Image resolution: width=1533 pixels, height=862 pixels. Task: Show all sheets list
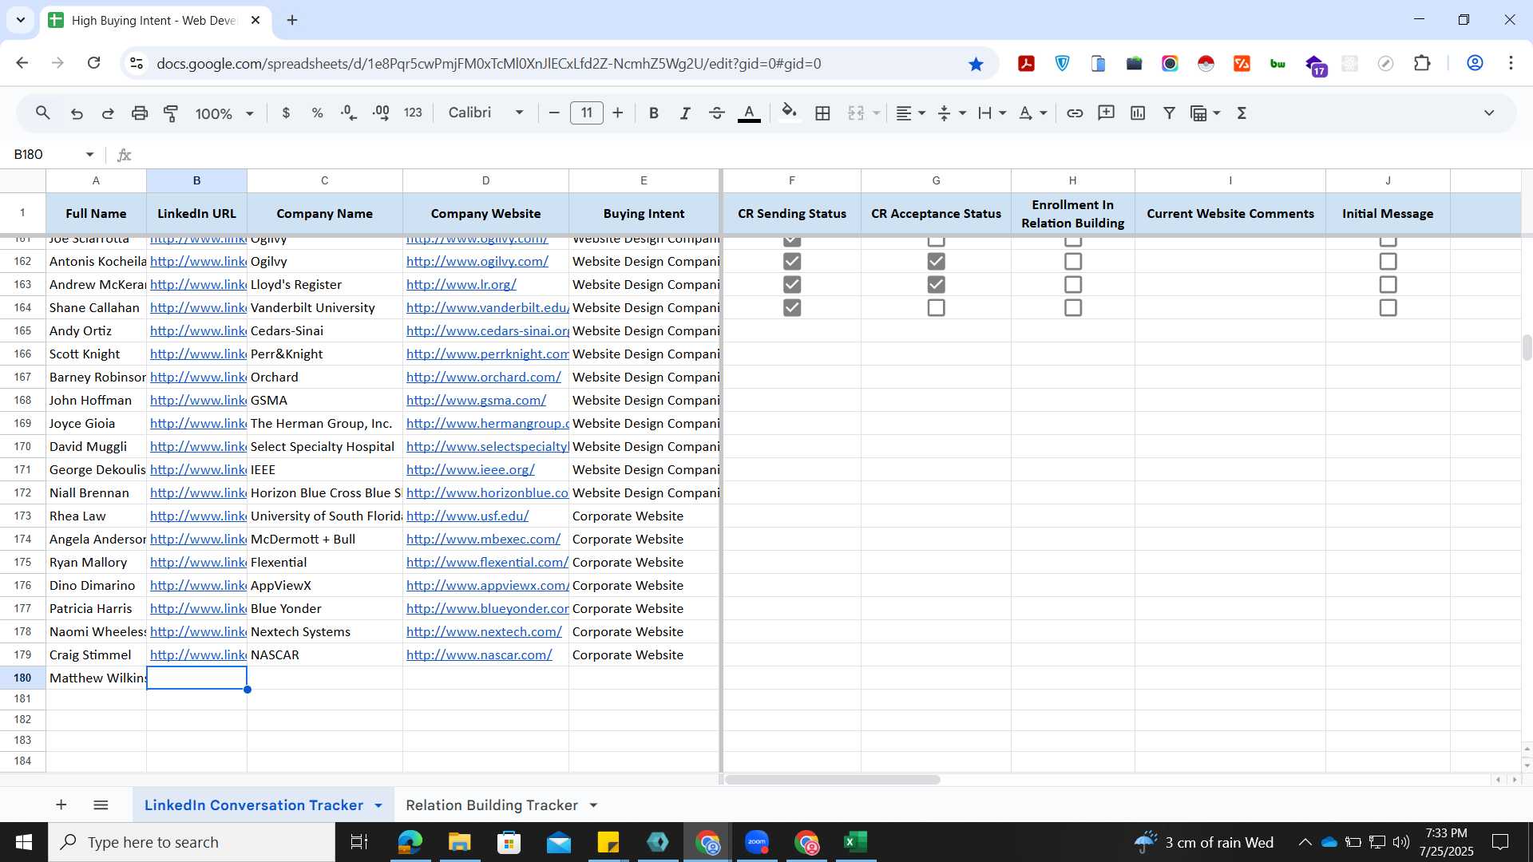[x=101, y=805]
